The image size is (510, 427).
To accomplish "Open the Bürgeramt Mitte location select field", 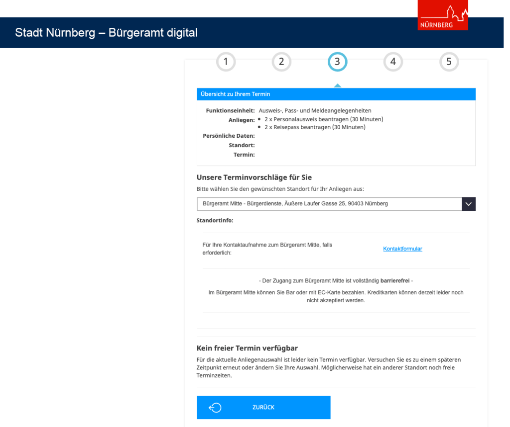I will point(329,204).
